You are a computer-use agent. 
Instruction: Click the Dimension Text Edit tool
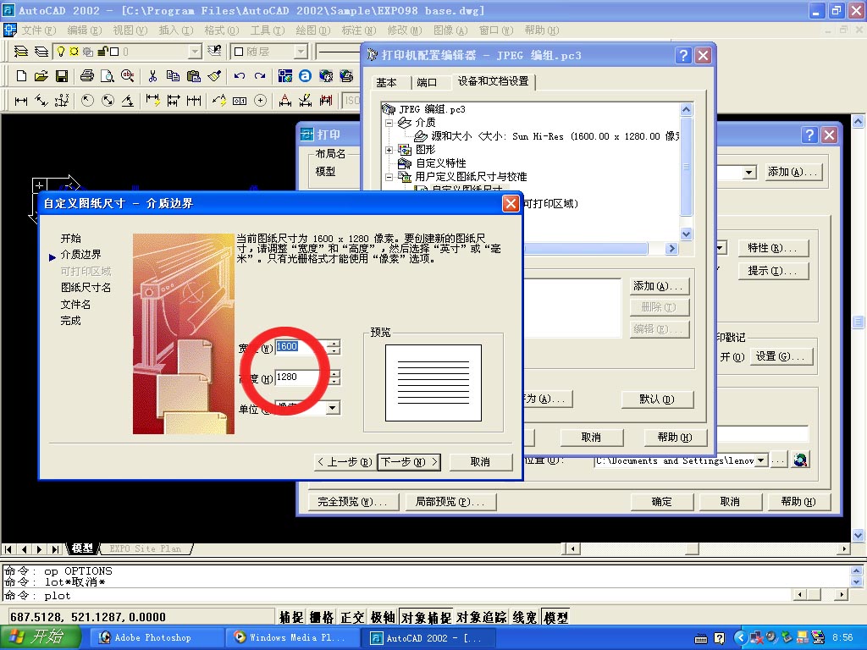[x=305, y=101]
